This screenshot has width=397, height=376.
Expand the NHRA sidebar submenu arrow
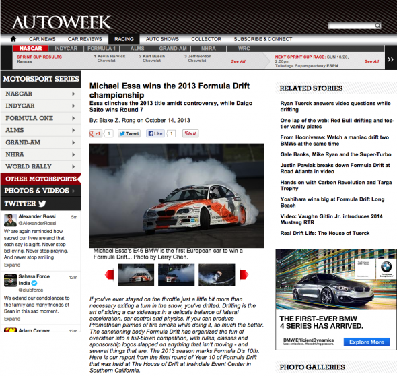[73, 155]
